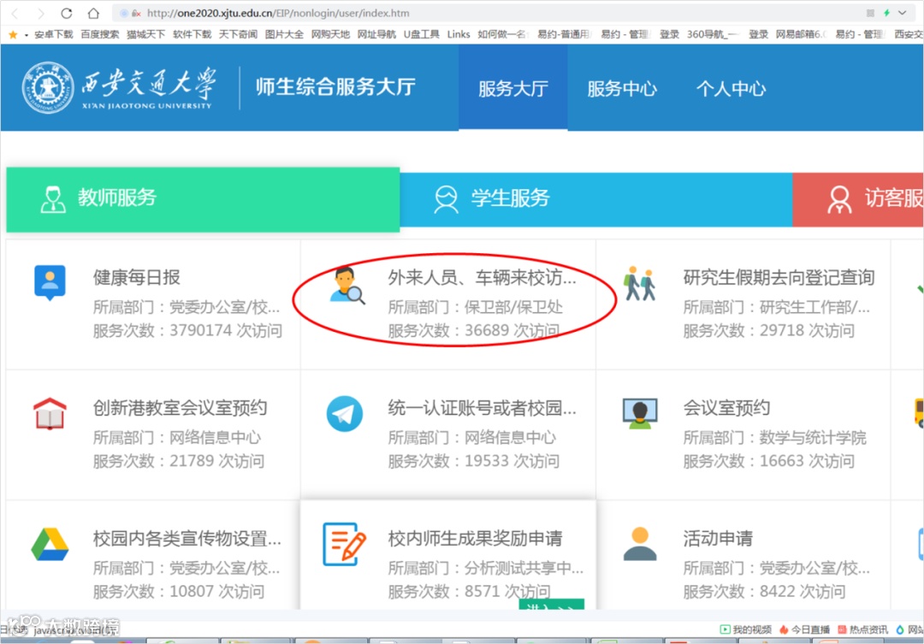This screenshot has height=644, width=924.
Task: Click 我的视频 in status bar
Action: [x=745, y=629]
